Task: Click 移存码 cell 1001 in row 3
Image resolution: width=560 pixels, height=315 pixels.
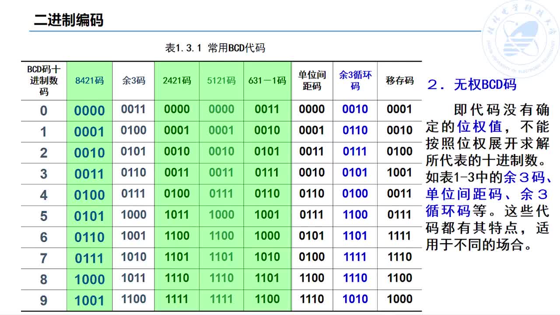Action: (399, 172)
